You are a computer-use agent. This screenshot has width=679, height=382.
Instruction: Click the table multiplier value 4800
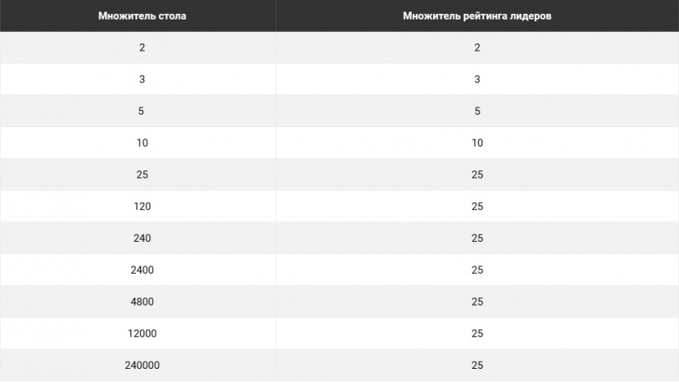click(142, 302)
